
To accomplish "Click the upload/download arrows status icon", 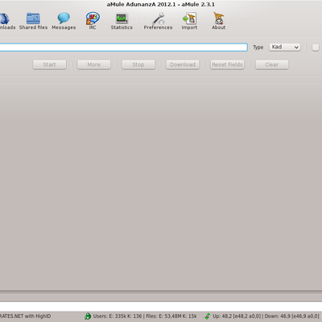I will 208,316.
